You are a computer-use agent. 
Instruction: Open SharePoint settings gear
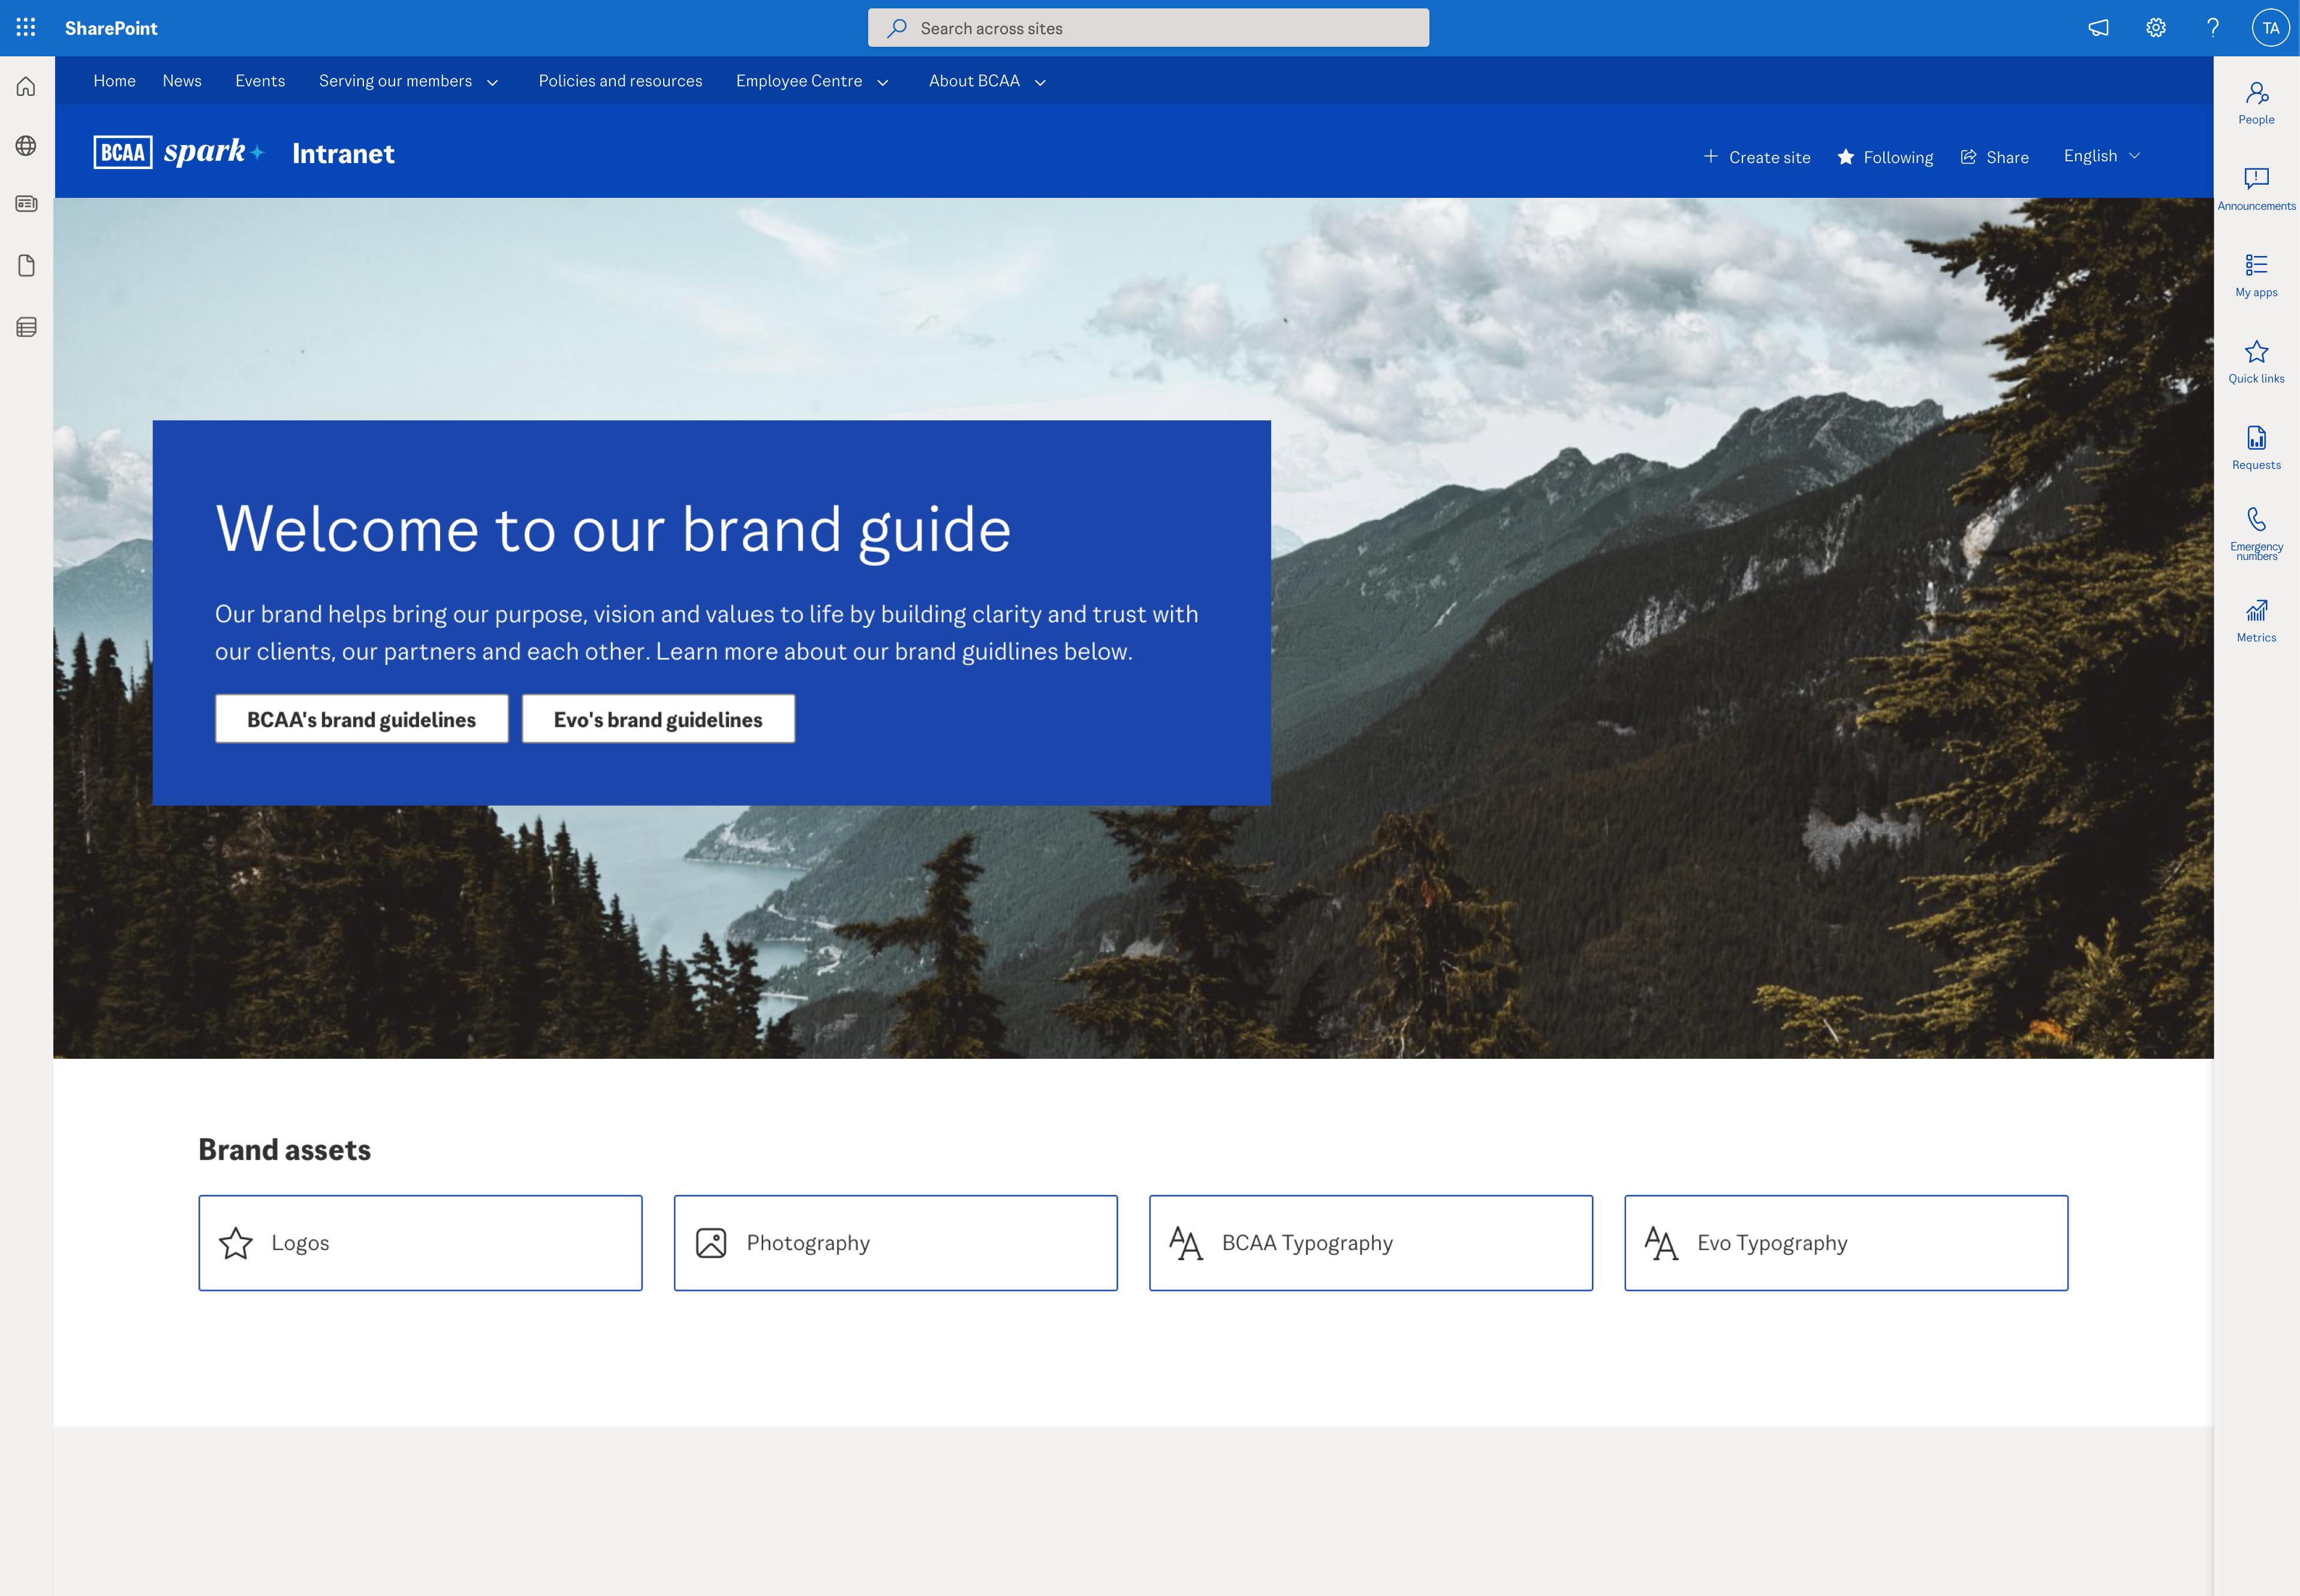coord(2155,27)
